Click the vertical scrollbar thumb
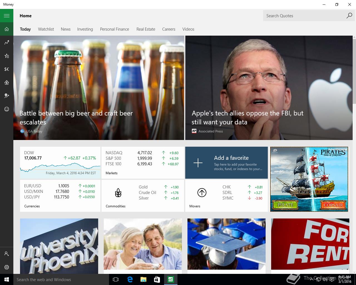 tap(354, 71)
